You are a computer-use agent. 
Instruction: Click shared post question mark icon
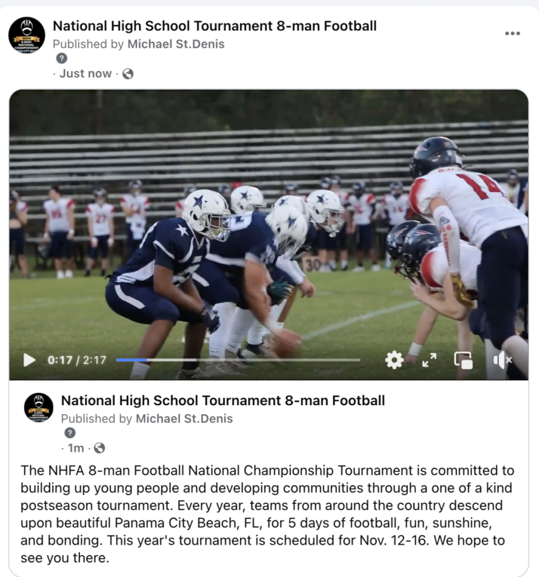point(70,433)
